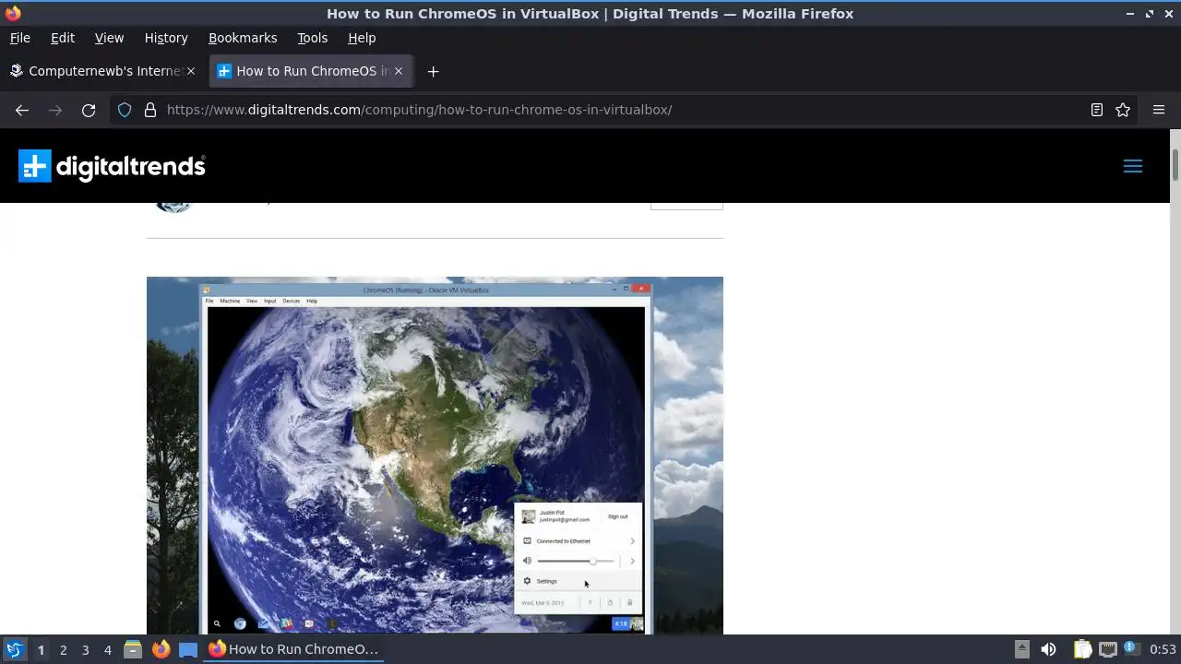Click the ChromeOS VirtualBox article image
The width and height of the screenshot is (1181, 664).
pos(435,456)
